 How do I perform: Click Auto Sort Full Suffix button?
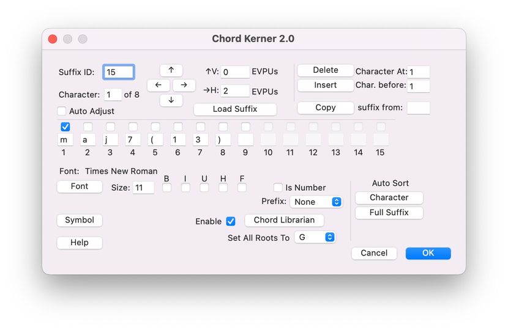pyautogui.click(x=389, y=213)
